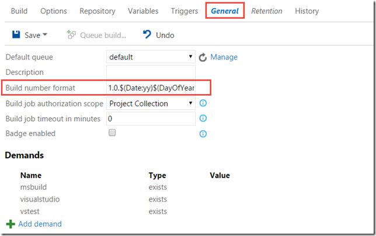Screen dimensions: 376x236
Task: Click the Save floppy disk icon
Action: (16, 34)
